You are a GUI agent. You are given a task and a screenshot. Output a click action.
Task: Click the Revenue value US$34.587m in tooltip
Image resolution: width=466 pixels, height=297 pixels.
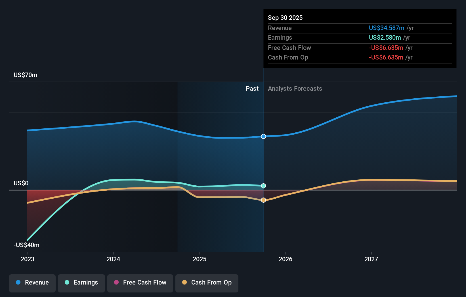[387, 28]
